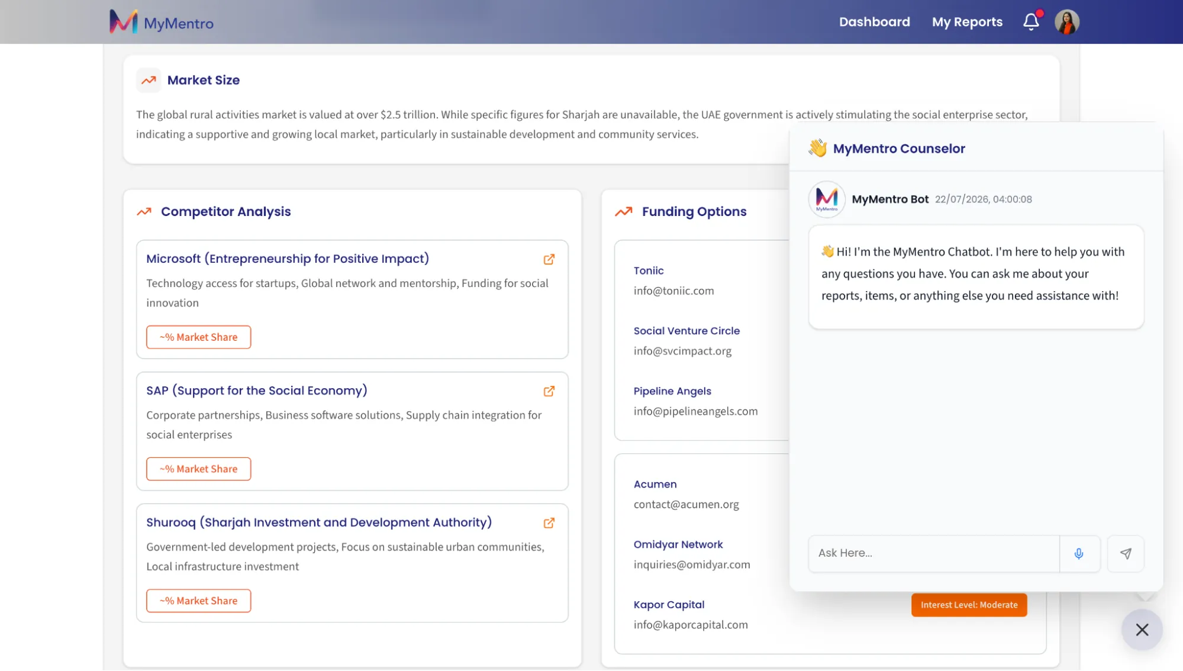Screen dimensions: 1183x671
Task: Open My Reports
Action: click(967, 22)
